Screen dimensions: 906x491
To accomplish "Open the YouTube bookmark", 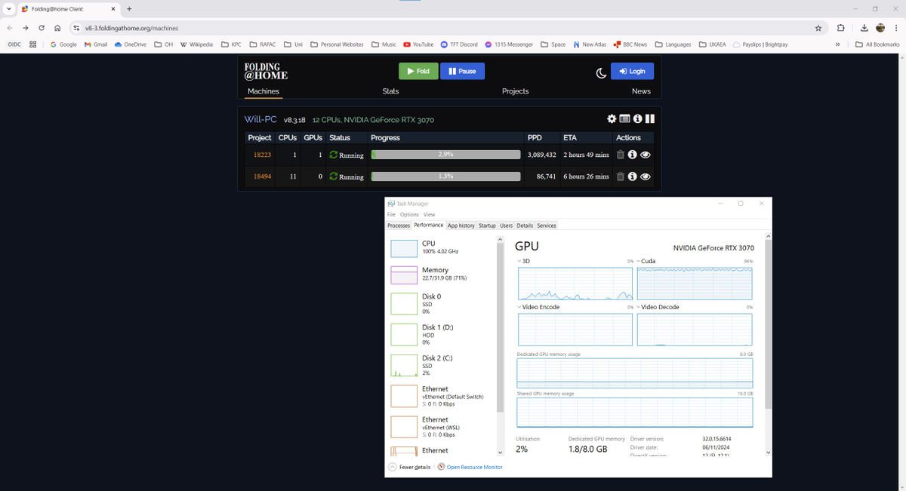I will 418,44.
